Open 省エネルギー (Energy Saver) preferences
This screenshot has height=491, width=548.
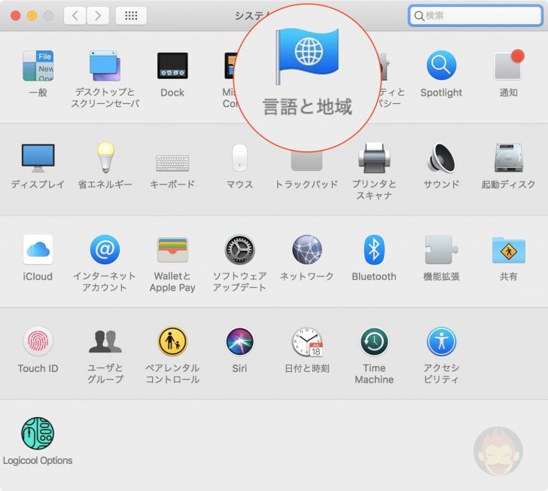click(105, 157)
